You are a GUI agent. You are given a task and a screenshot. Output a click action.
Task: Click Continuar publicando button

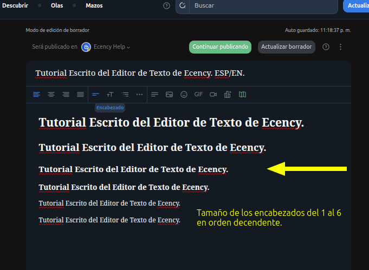(221, 47)
